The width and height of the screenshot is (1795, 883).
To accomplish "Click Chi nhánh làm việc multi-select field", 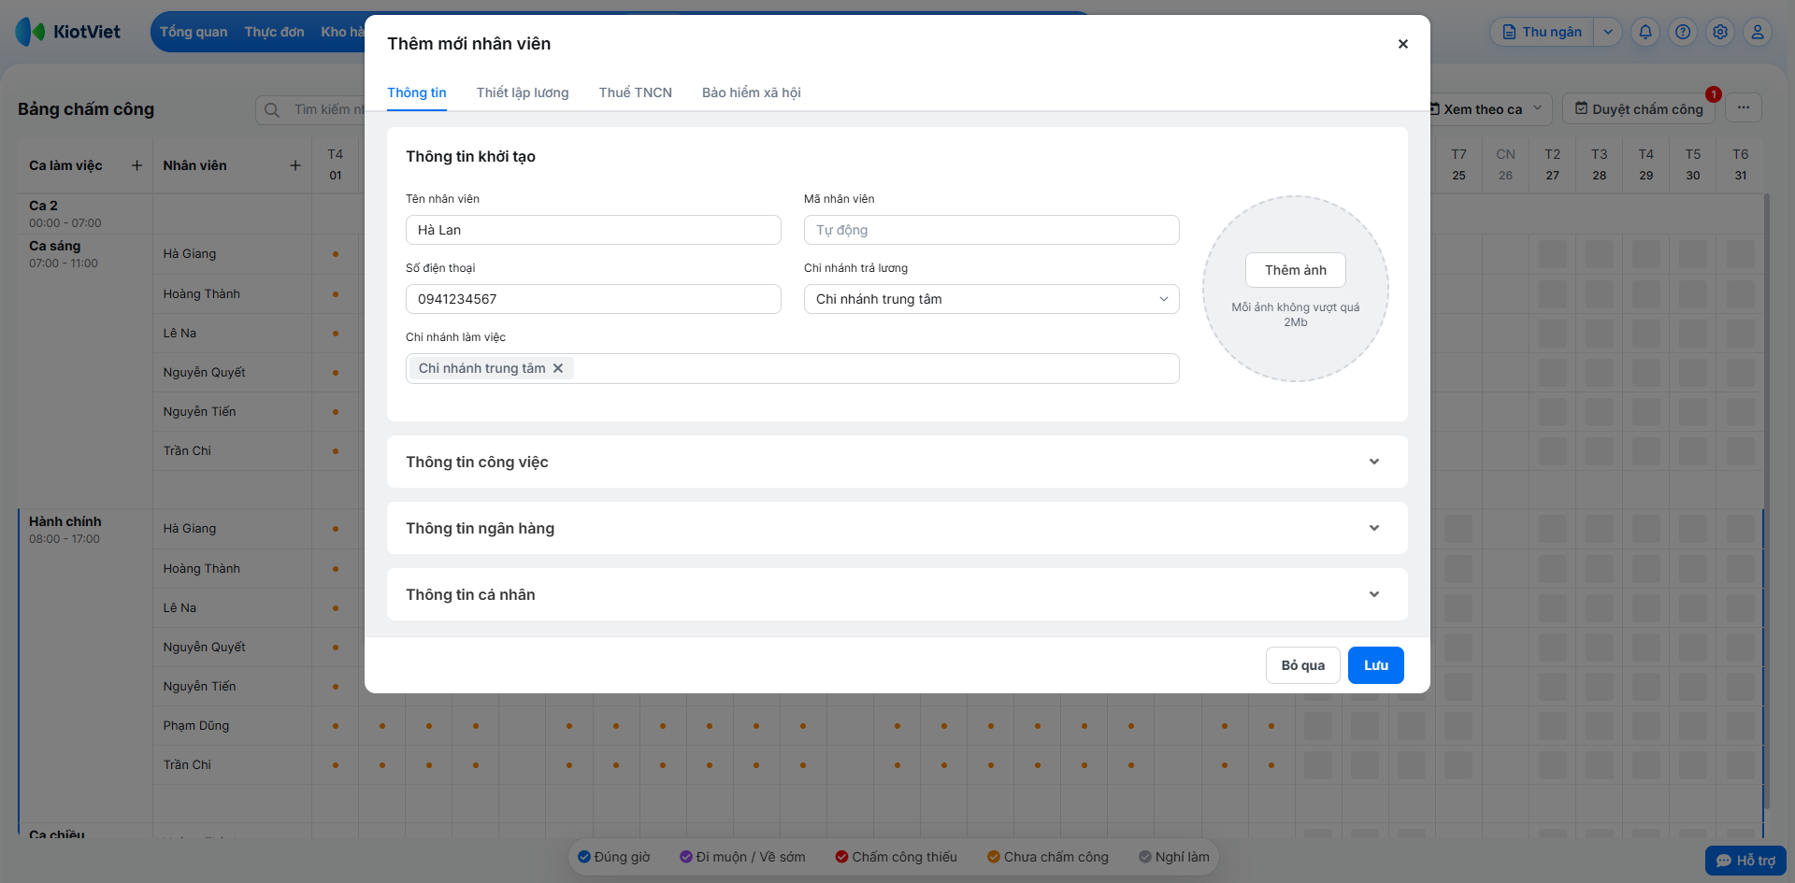I will tap(793, 368).
